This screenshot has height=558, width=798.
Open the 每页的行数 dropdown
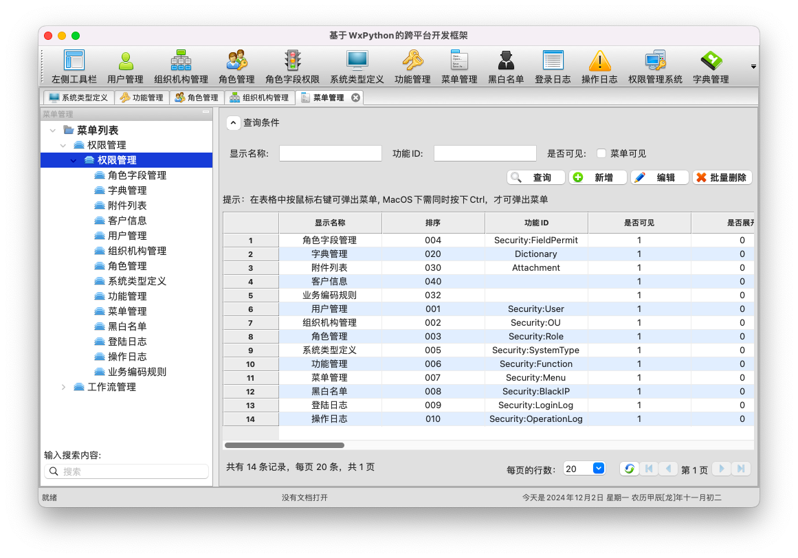(x=598, y=469)
